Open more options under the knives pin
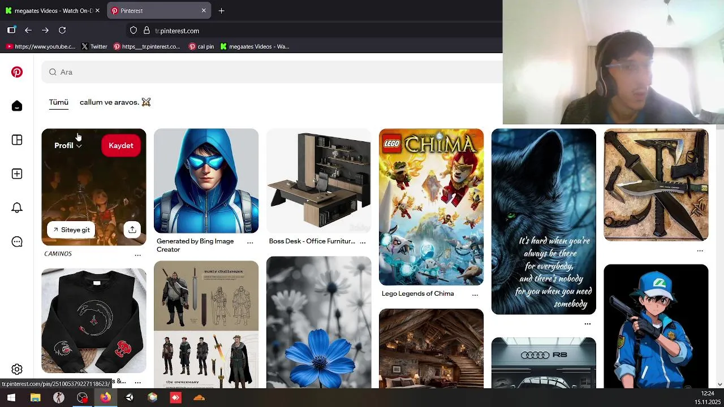 coord(700,250)
